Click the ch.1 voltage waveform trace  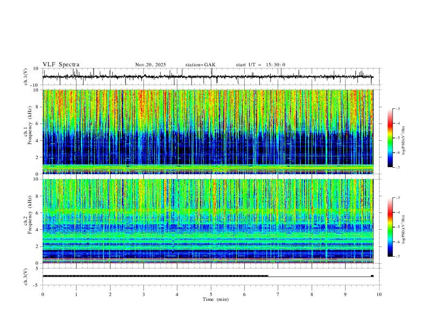(x=208, y=77)
